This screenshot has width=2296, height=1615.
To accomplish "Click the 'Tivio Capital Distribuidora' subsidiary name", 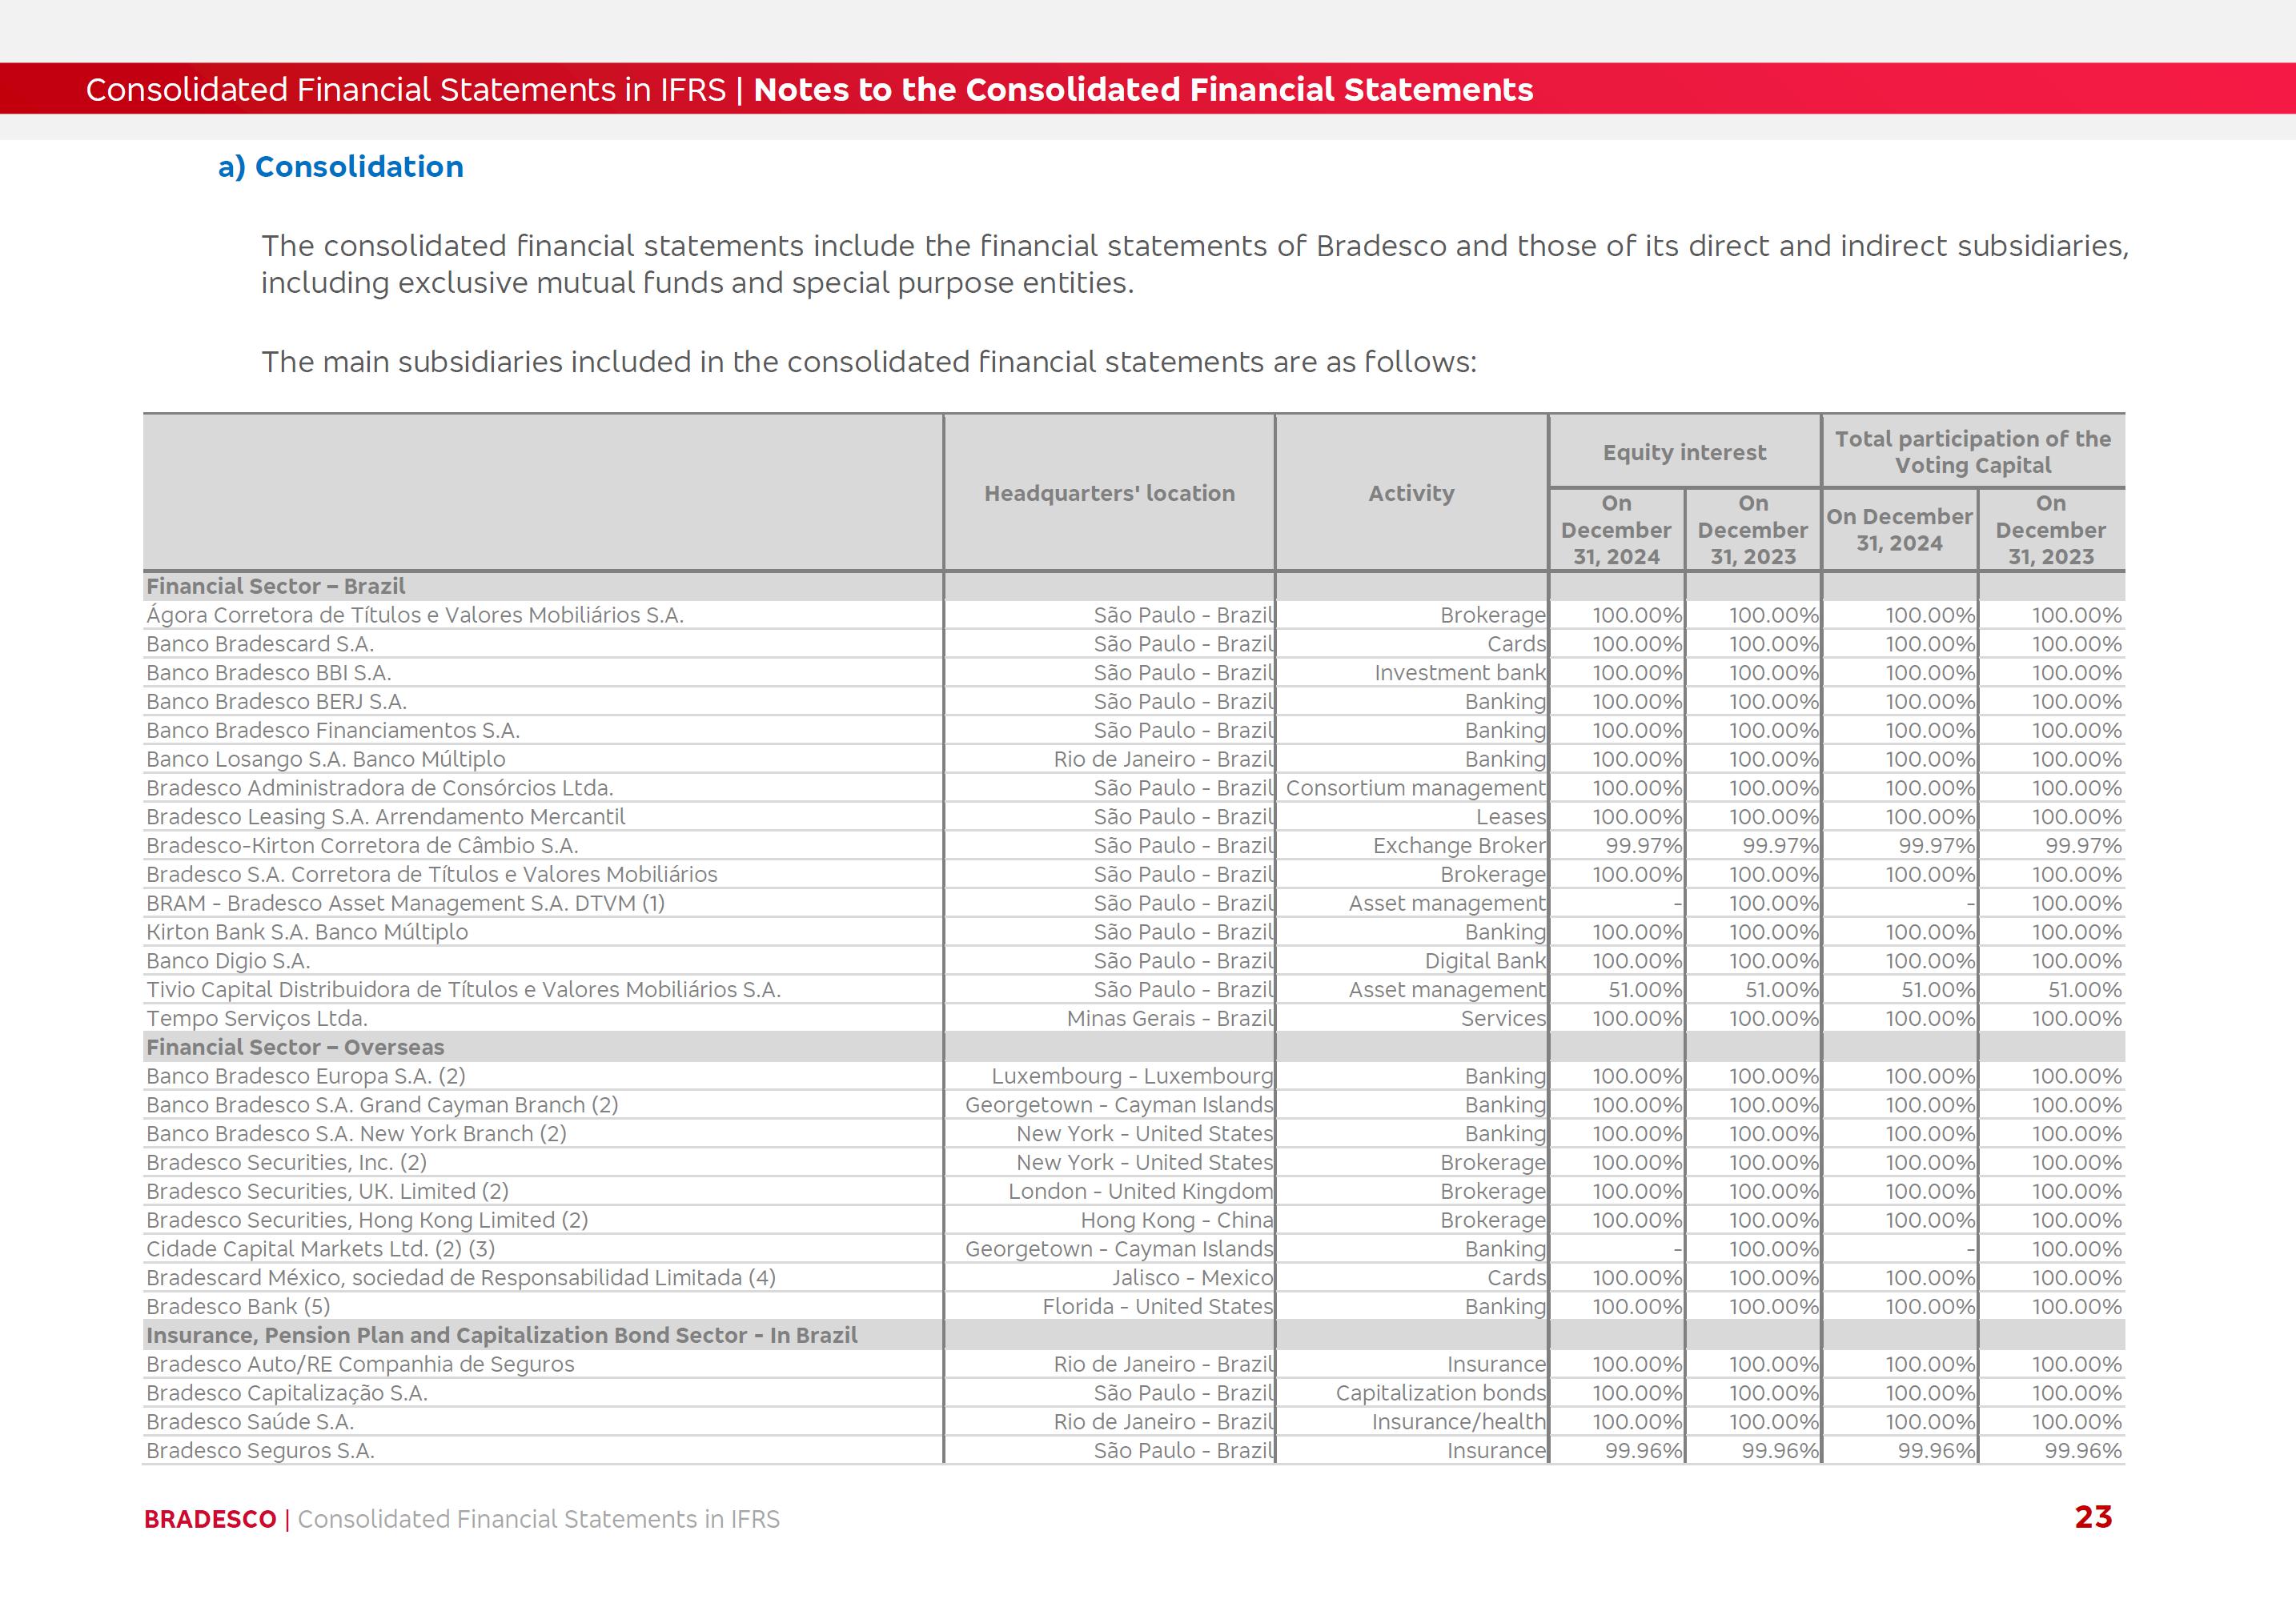I will coord(463,989).
